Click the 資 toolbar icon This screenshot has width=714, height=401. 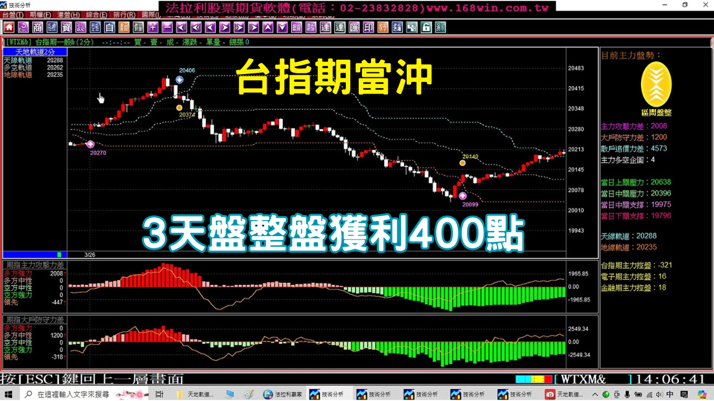[x=66, y=27]
